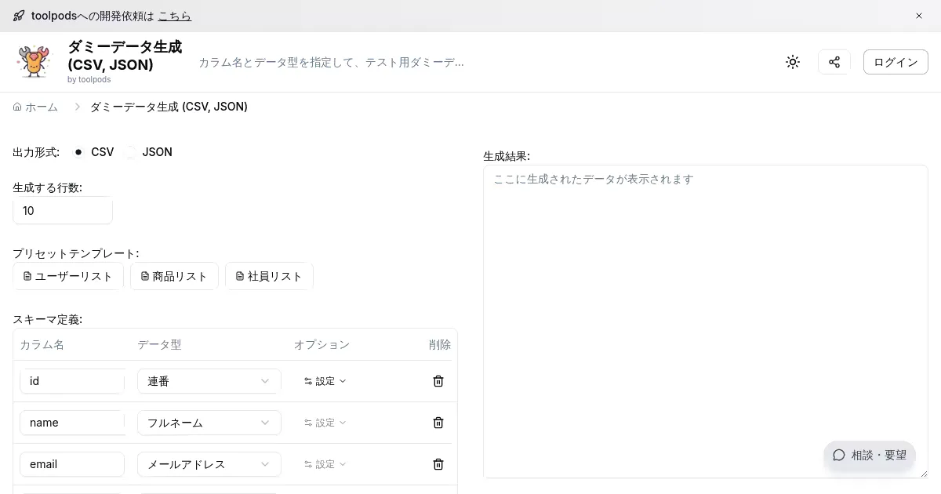Open the 相談・要望 chat bubble
941x494 pixels.
[869, 455]
